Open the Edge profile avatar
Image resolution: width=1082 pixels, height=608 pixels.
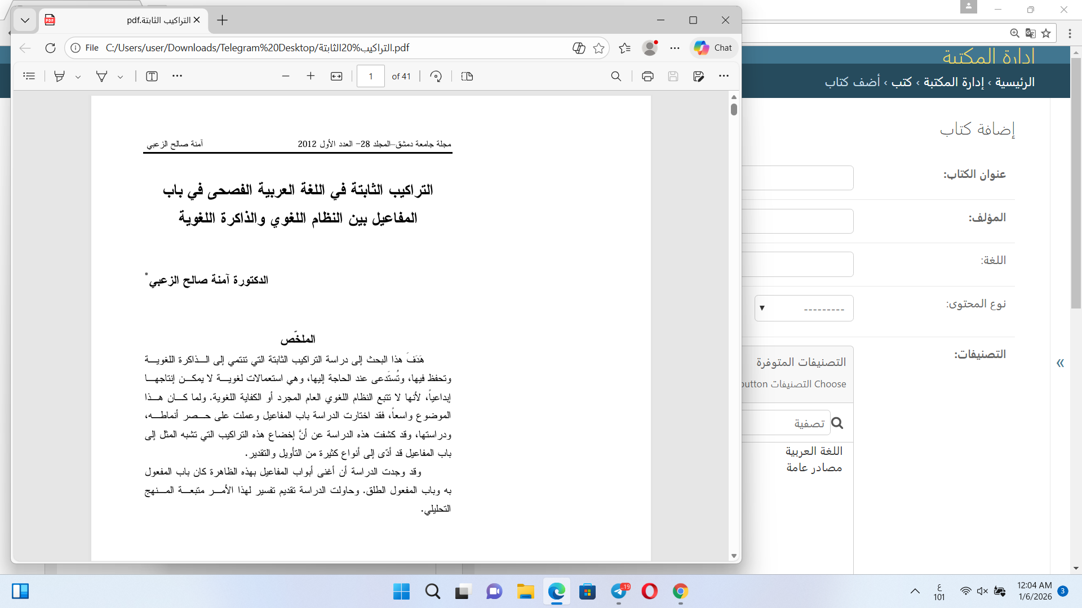coord(650,48)
